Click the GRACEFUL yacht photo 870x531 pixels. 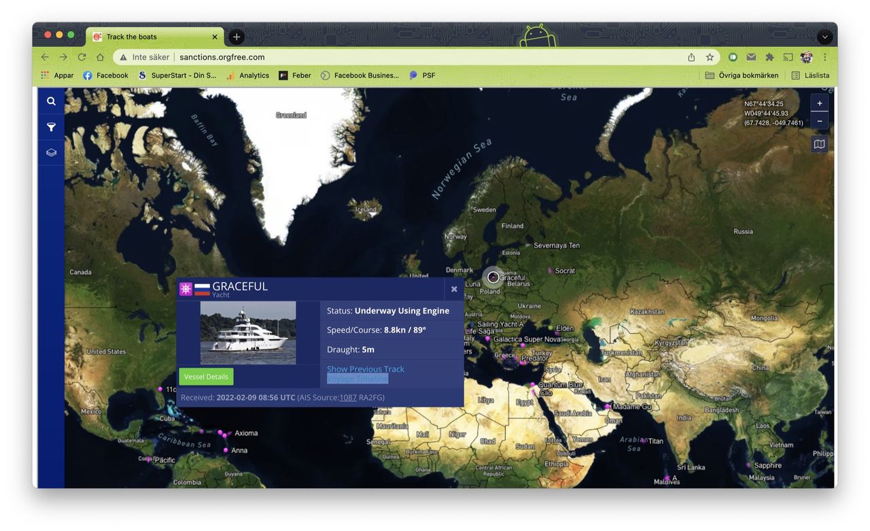[248, 332]
